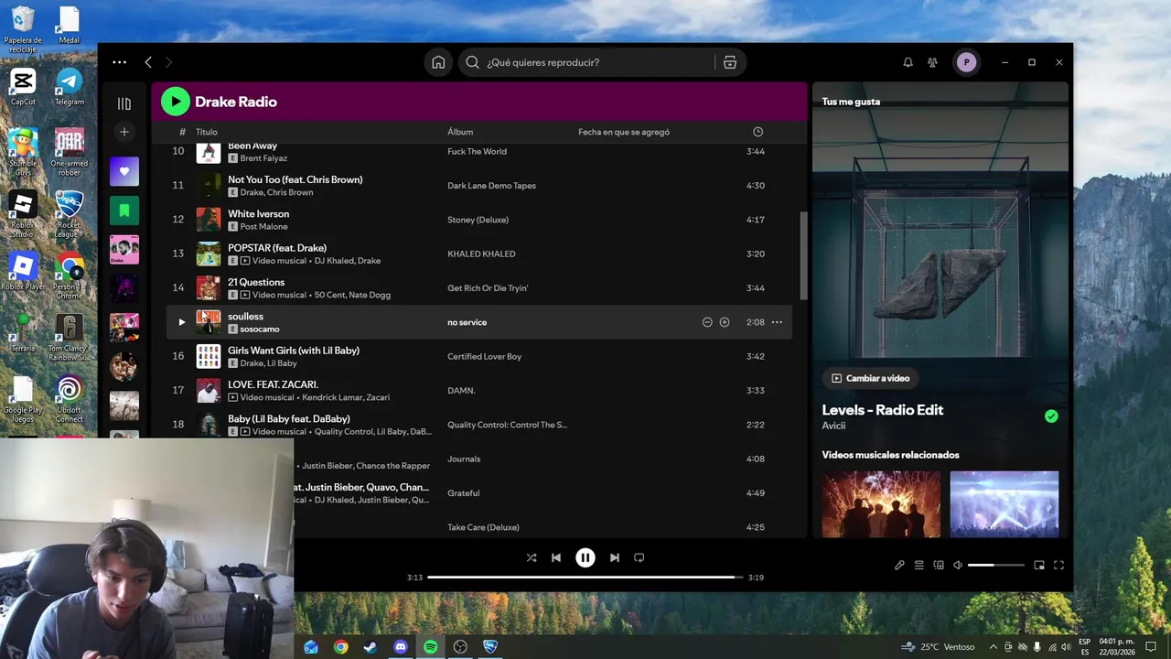Click the song progress bar

pyautogui.click(x=585, y=578)
